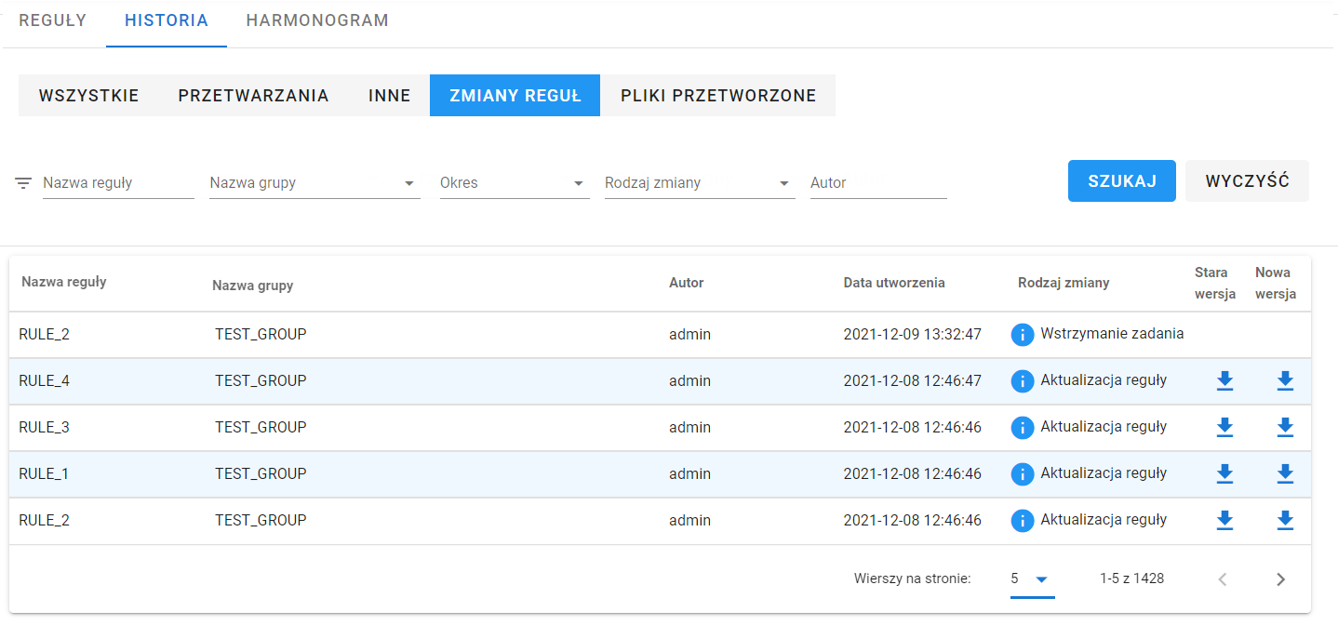1338x625 pixels.
Task: Open the Nazwa grupy dropdown
Action: point(314,183)
